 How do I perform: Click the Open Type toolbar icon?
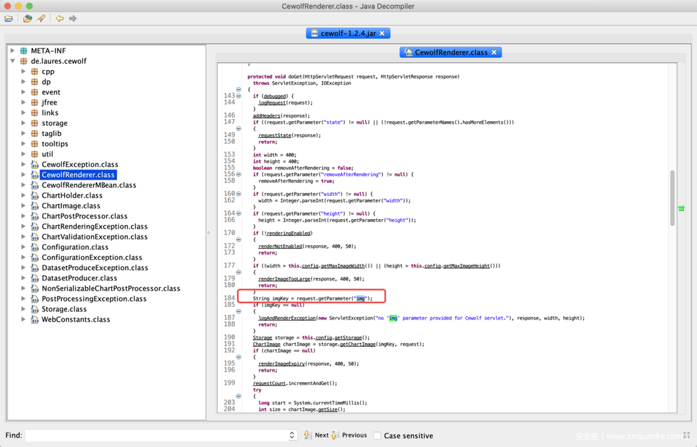pos(27,18)
